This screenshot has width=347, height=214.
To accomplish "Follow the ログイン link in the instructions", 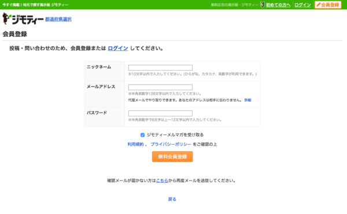I will point(118,48).
